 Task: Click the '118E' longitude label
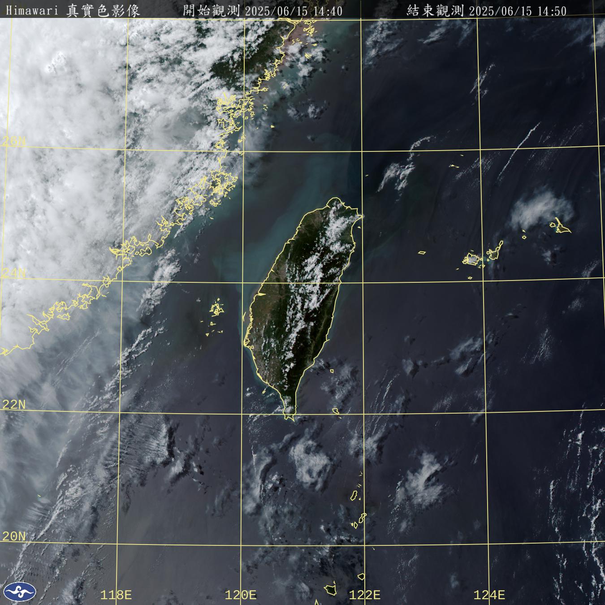[116, 595]
